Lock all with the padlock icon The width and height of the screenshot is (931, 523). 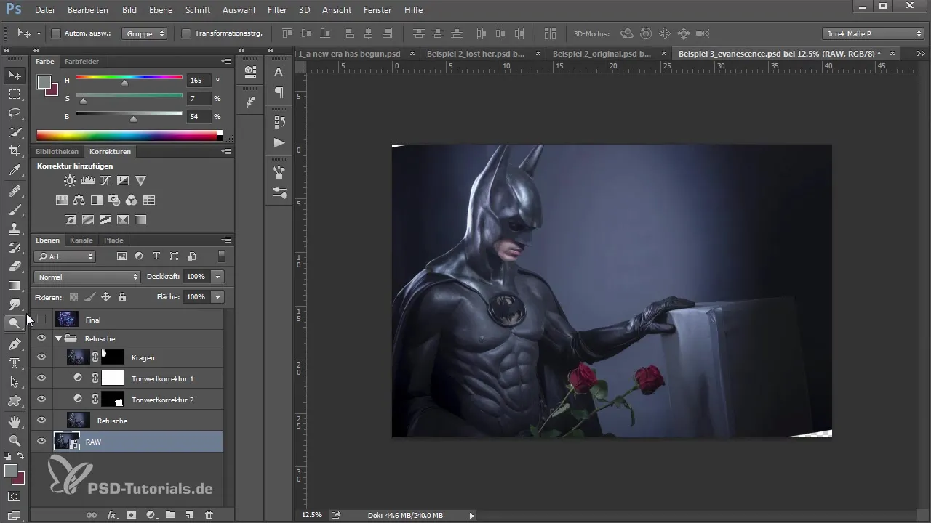(122, 297)
